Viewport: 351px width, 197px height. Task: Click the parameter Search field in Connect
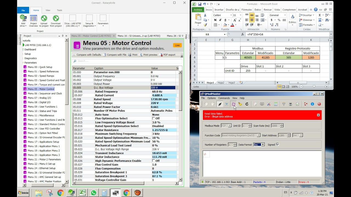click(127, 61)
